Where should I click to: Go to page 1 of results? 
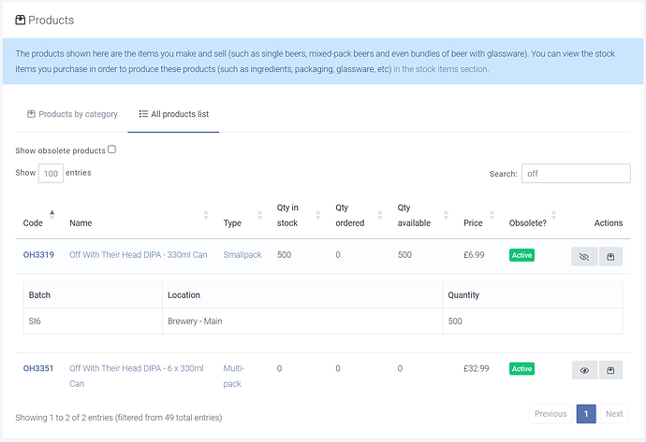586,414
